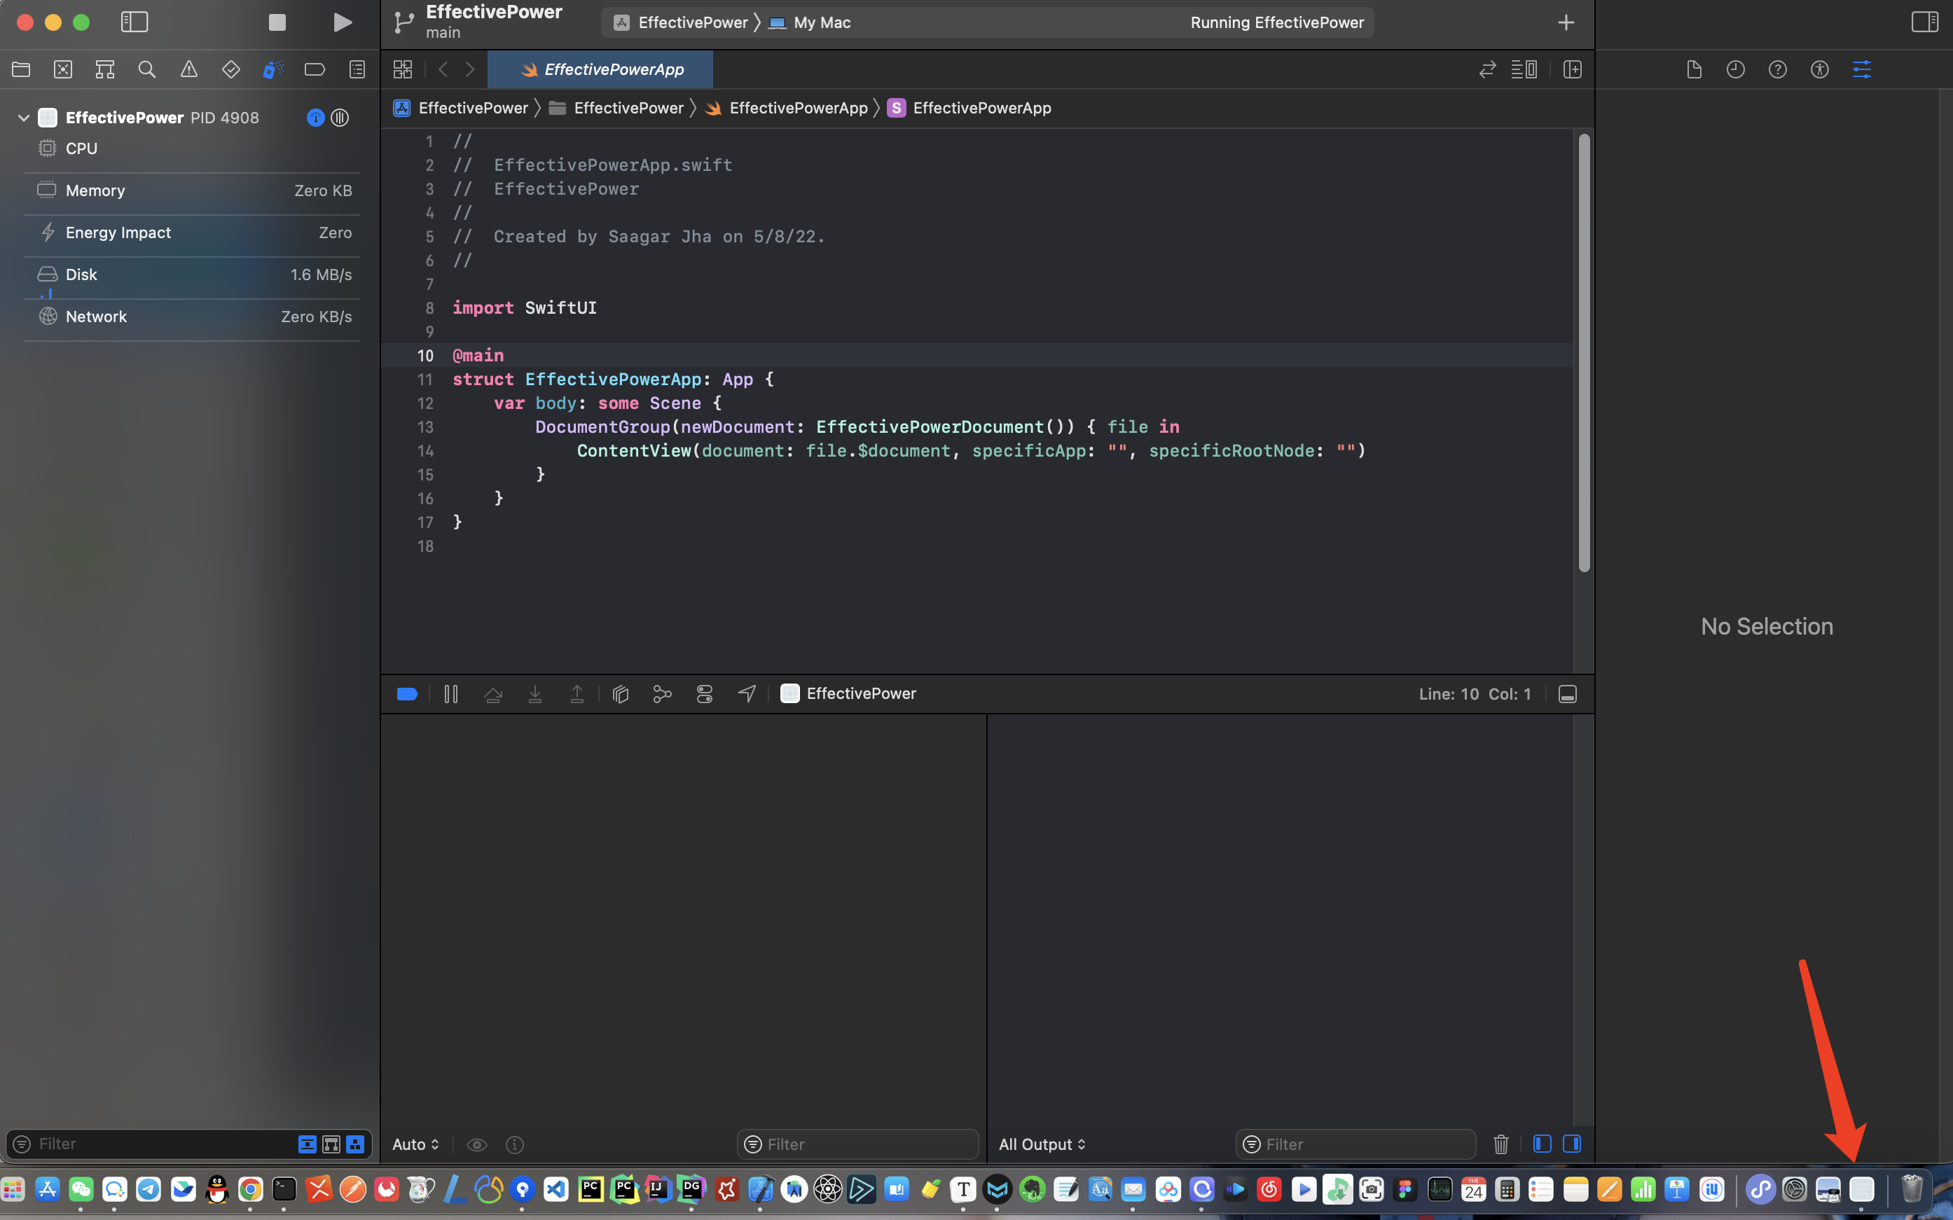Hide the right inspector panel
Screen dimensions: 1953x1220
point(1925,22)
